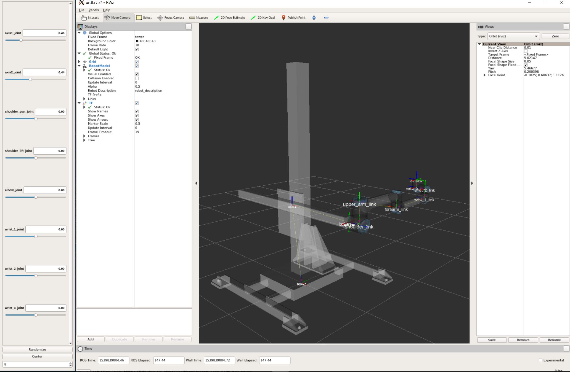Click the Publish Point tool
This screenshot has width=570, height=372.
coord(293,18)
